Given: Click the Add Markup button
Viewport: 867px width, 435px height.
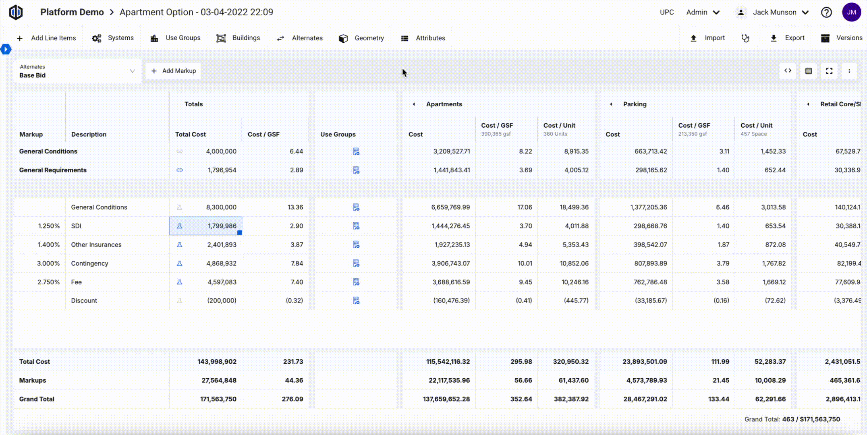Looking at the screenshot, I should [x=173, y=71].
